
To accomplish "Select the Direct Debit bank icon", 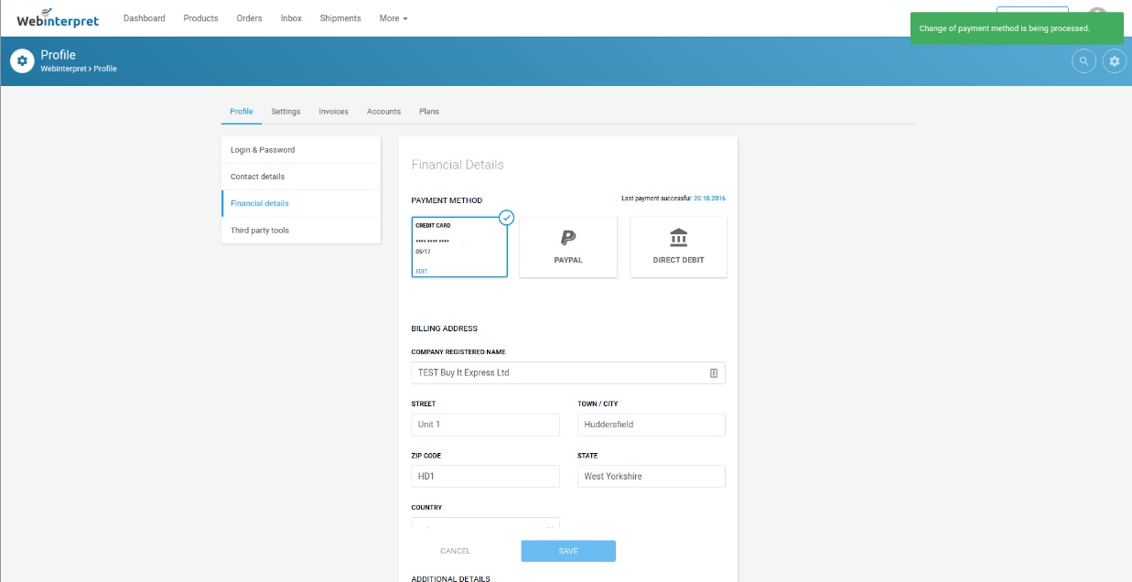I will (679, 238).
